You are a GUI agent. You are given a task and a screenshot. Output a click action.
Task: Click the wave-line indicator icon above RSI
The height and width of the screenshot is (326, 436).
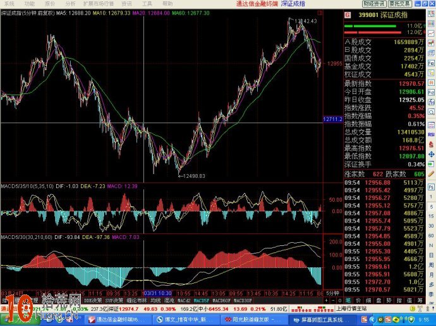coord(432,125)
